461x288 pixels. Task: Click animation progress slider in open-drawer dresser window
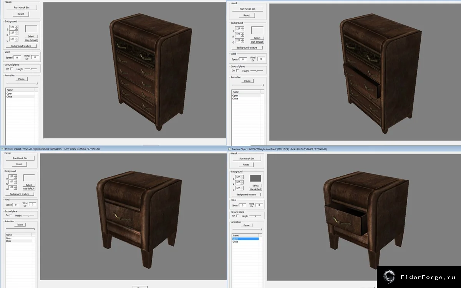[x=247, y=85]
